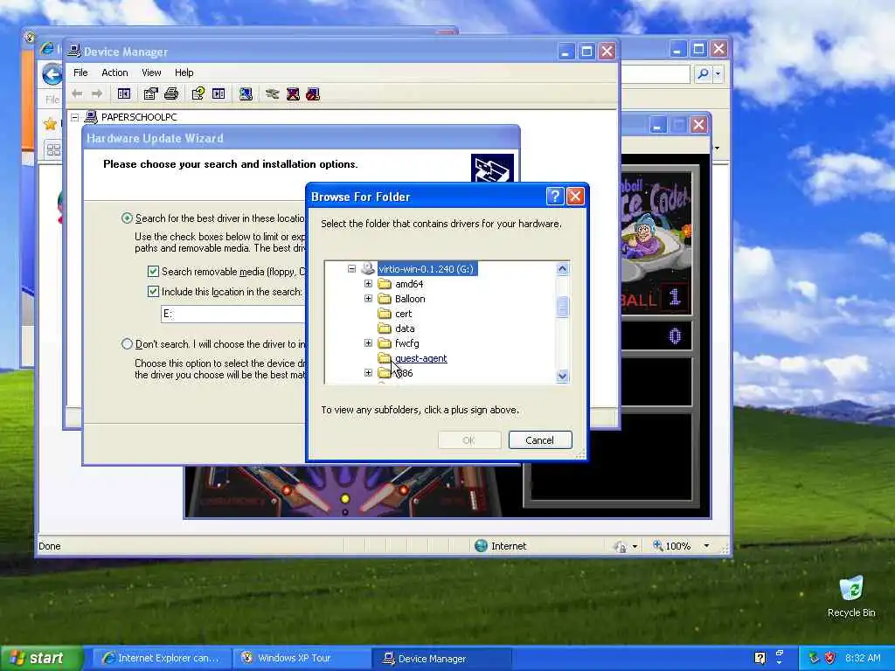This screenshot has width=895, height=671.
Task: Click the pane icon right of the Help icon
Action: click(x=219, y=93)
